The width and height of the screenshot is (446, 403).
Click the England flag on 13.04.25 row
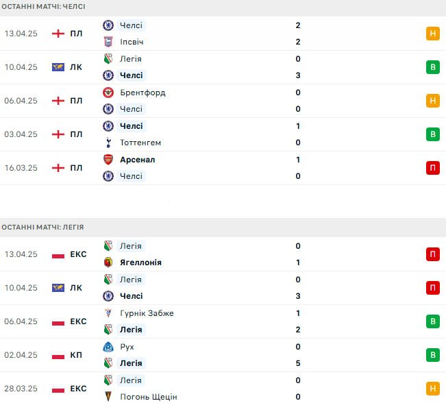pos(58,34)
